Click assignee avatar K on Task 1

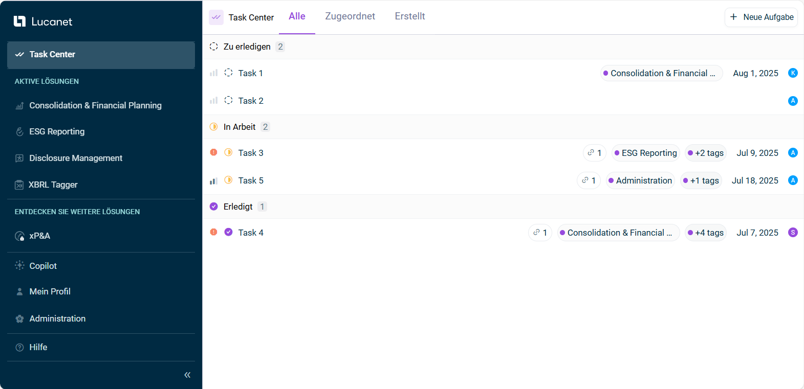793,73
